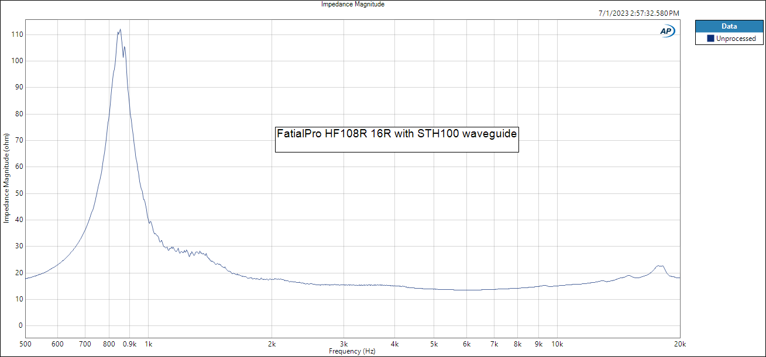Click the 110 value on Y axis

coord(17,34)
